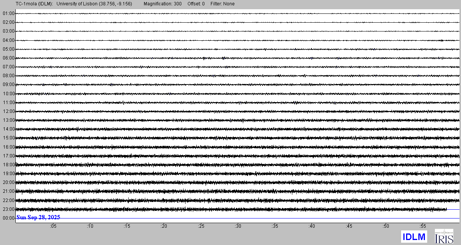The height and width of the screenshot is (245, 461).
Task: Select the :55 minute axis tick
Action: click(x=423, y=226)
